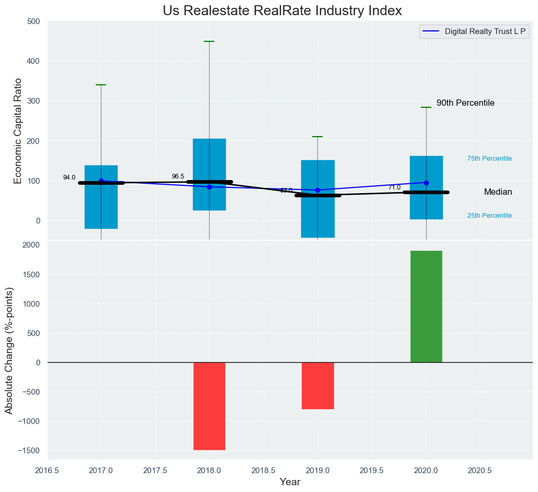Click the 75th Percentile annotation
The width and height of the screenshot is (538, 492).
pos(489,159)
